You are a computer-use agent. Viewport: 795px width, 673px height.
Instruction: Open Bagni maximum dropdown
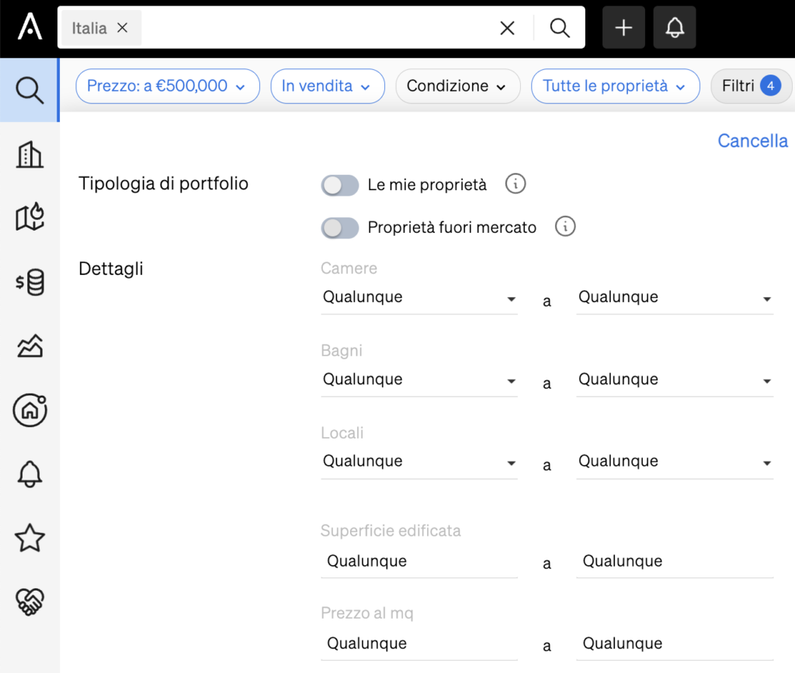(x=675, y=380)
